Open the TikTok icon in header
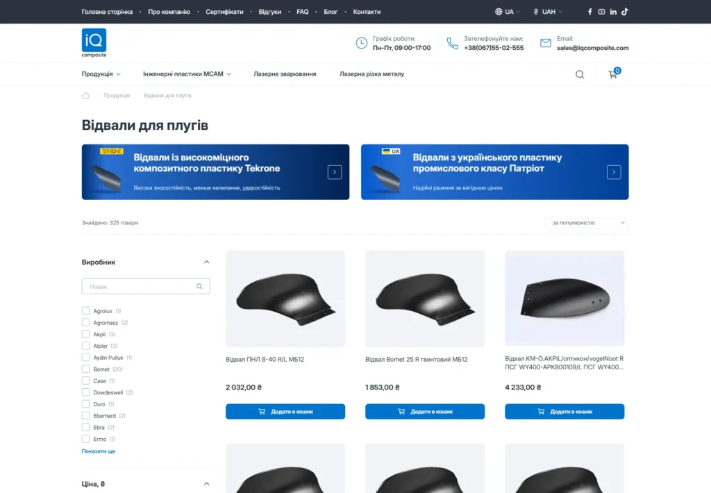711x493 pixels. 625,12
